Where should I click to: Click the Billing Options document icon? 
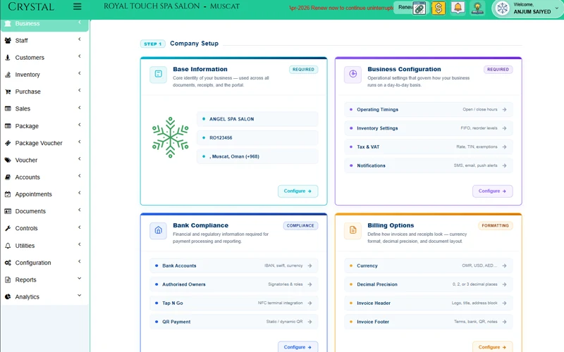point(353,230)
